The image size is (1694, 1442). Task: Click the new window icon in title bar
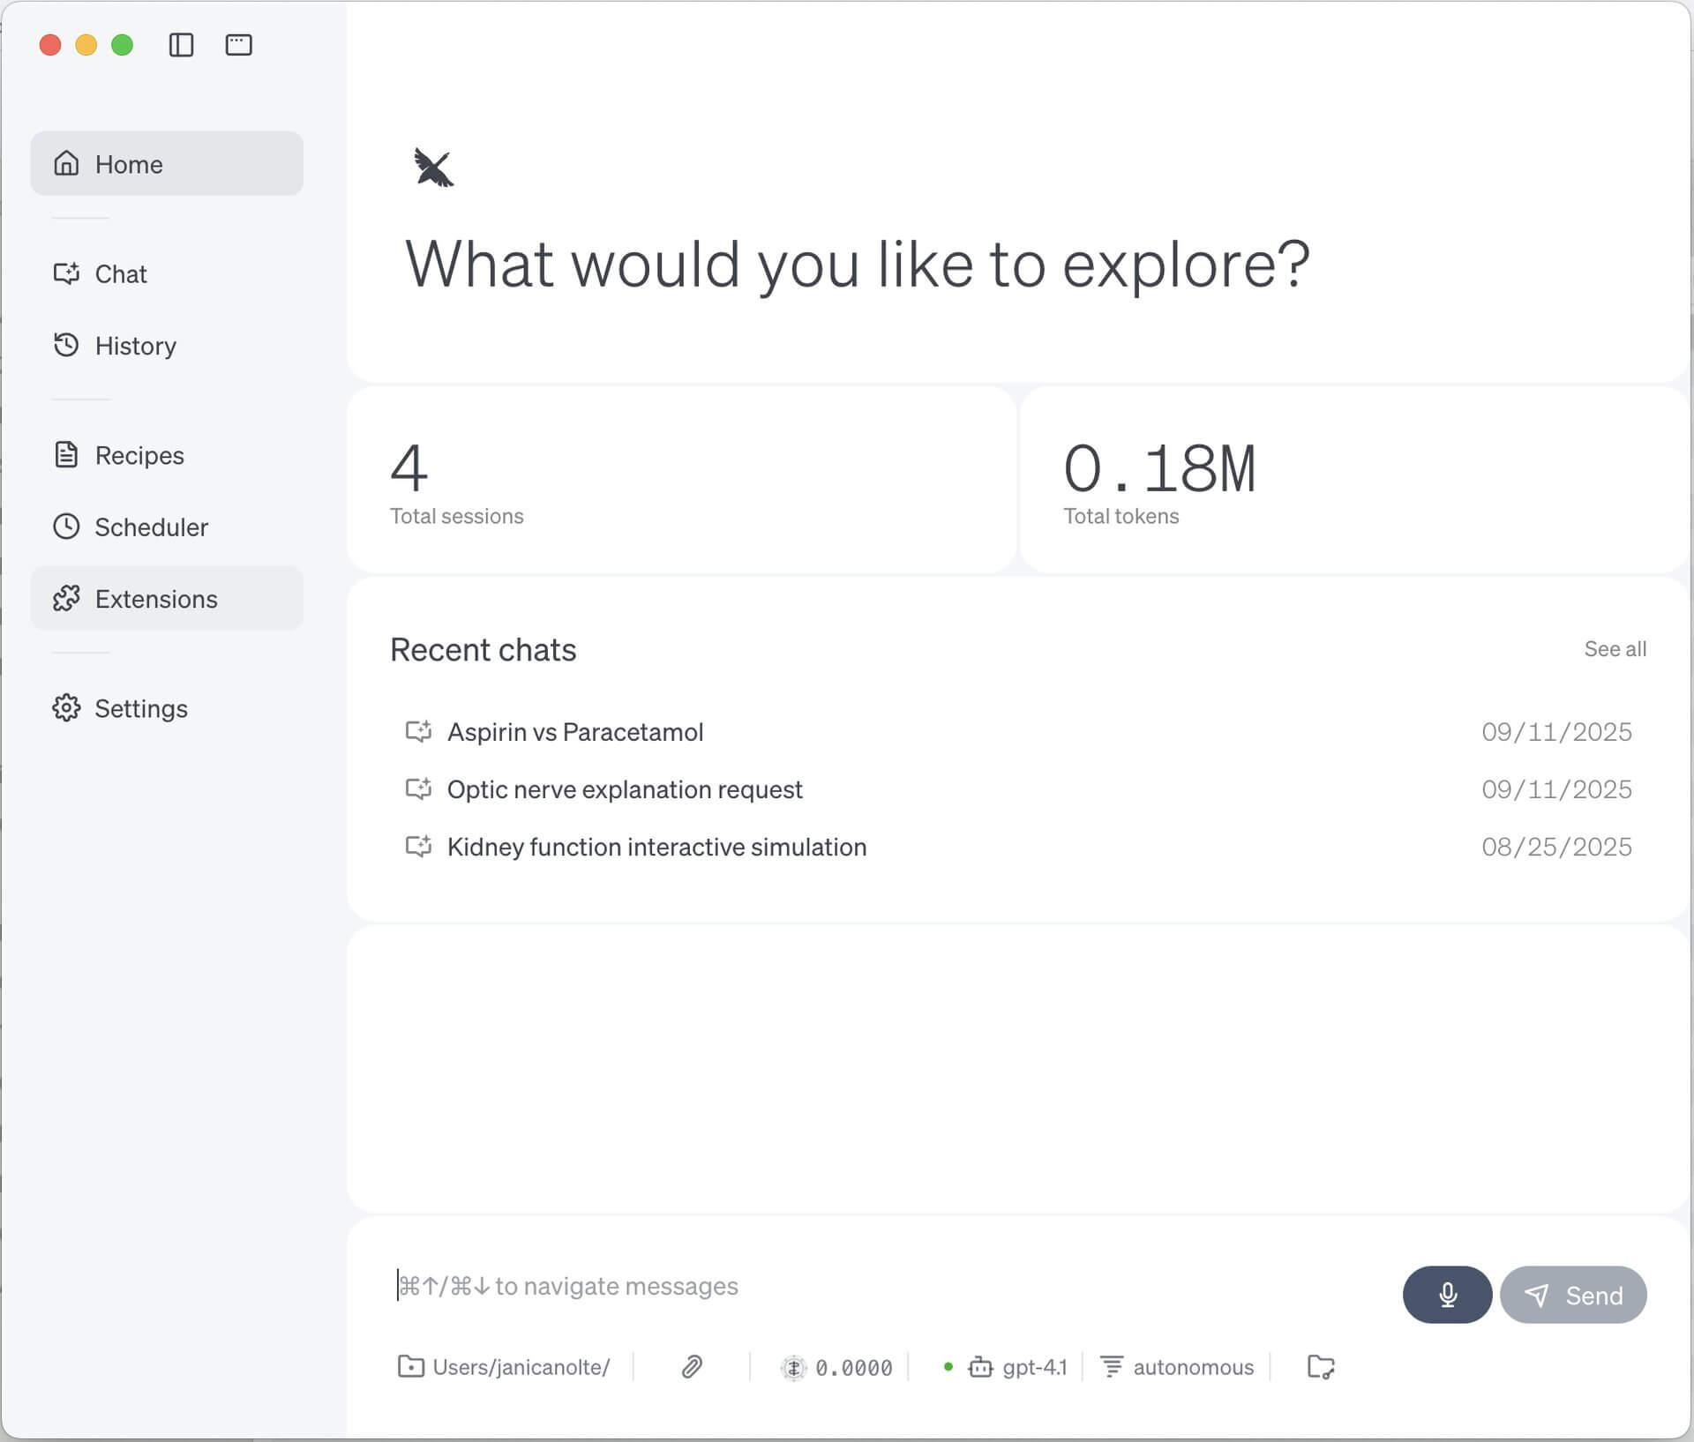pos(238,45)
